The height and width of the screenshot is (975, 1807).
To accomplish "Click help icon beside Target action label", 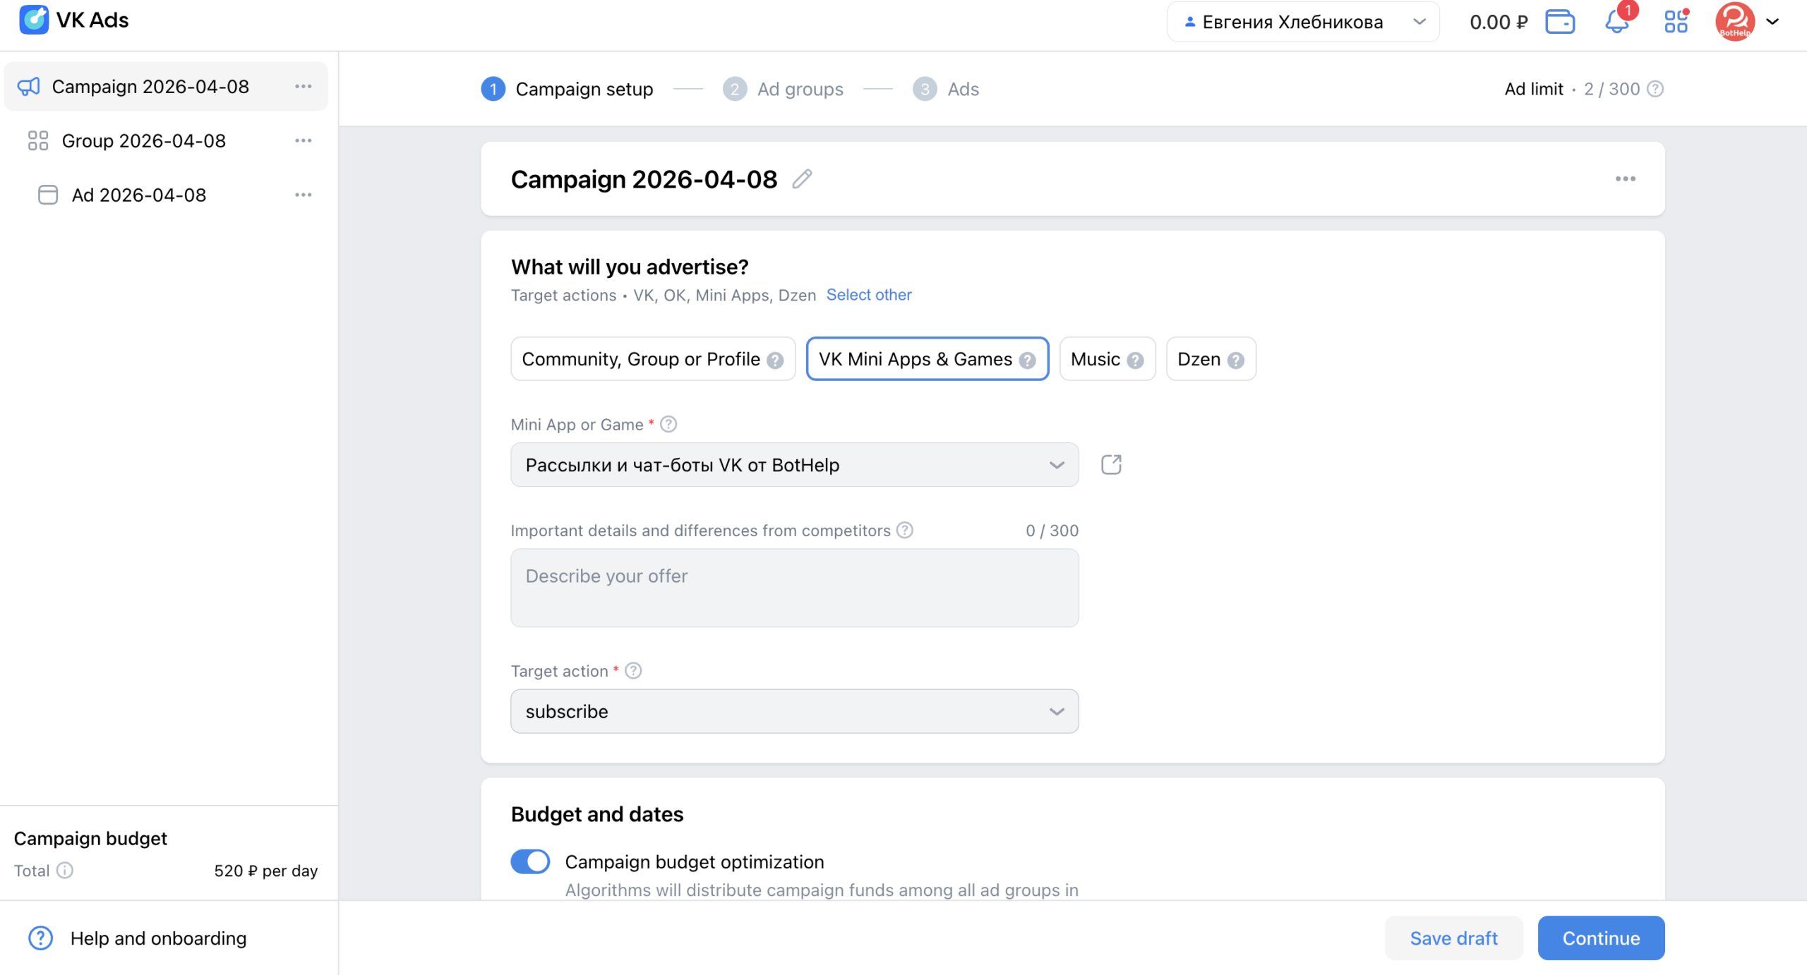I will tap(633, 670).
